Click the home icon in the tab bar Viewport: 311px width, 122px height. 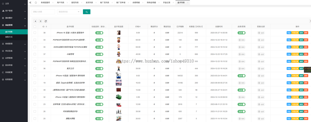[x=36, y=3]
